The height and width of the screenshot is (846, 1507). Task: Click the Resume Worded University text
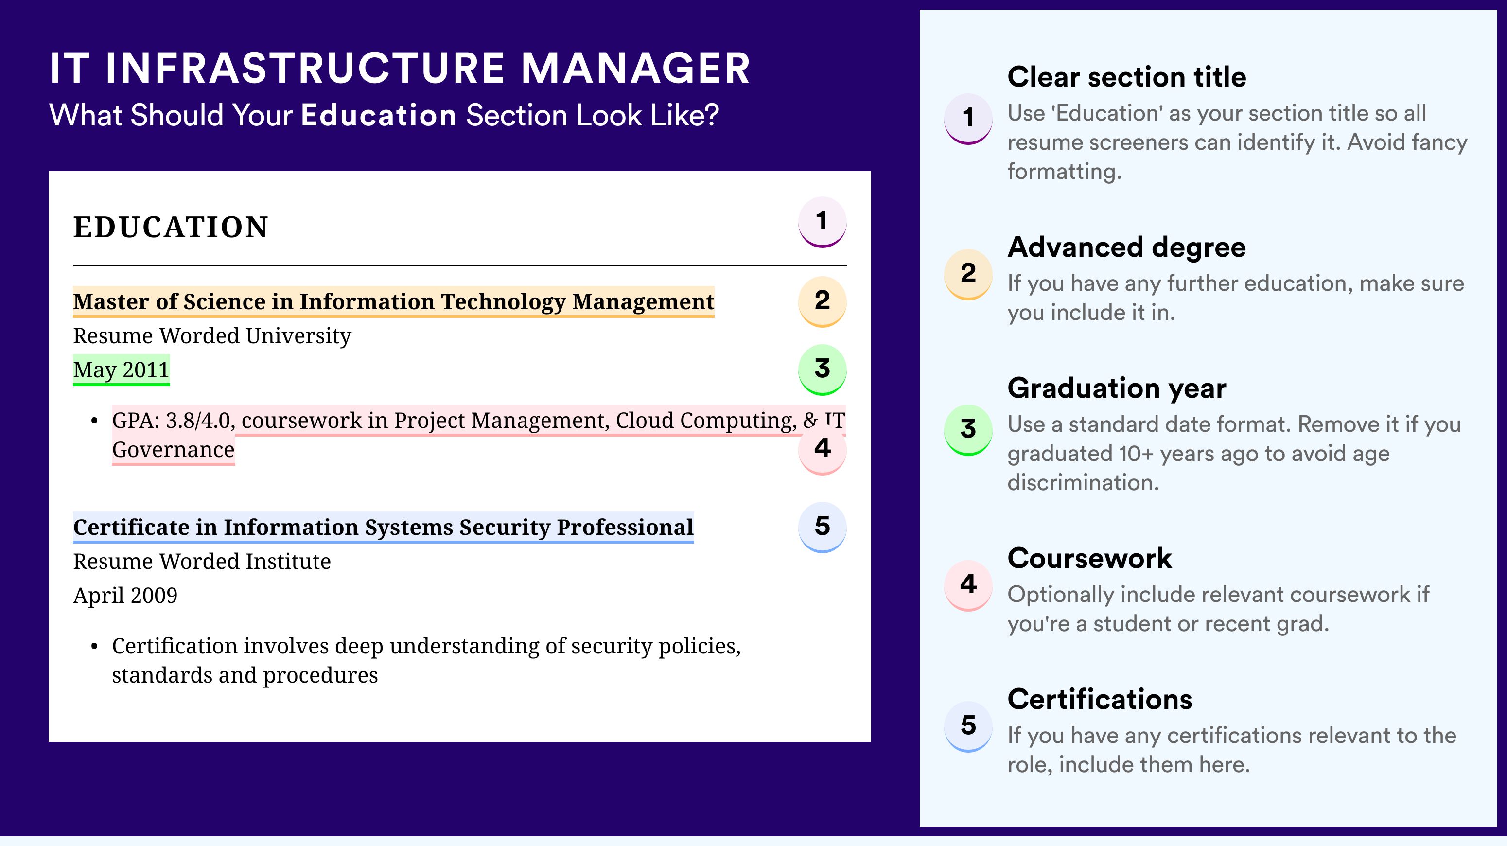coord(212,336)
